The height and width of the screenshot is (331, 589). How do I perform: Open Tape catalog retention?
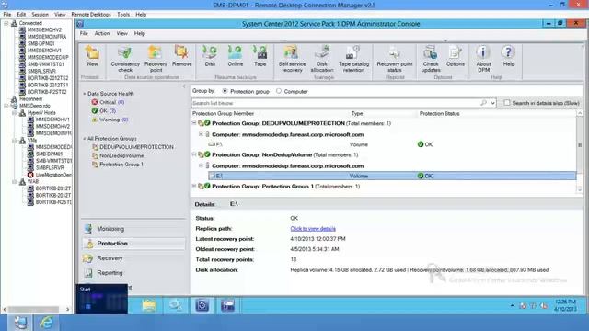[353, 59]
